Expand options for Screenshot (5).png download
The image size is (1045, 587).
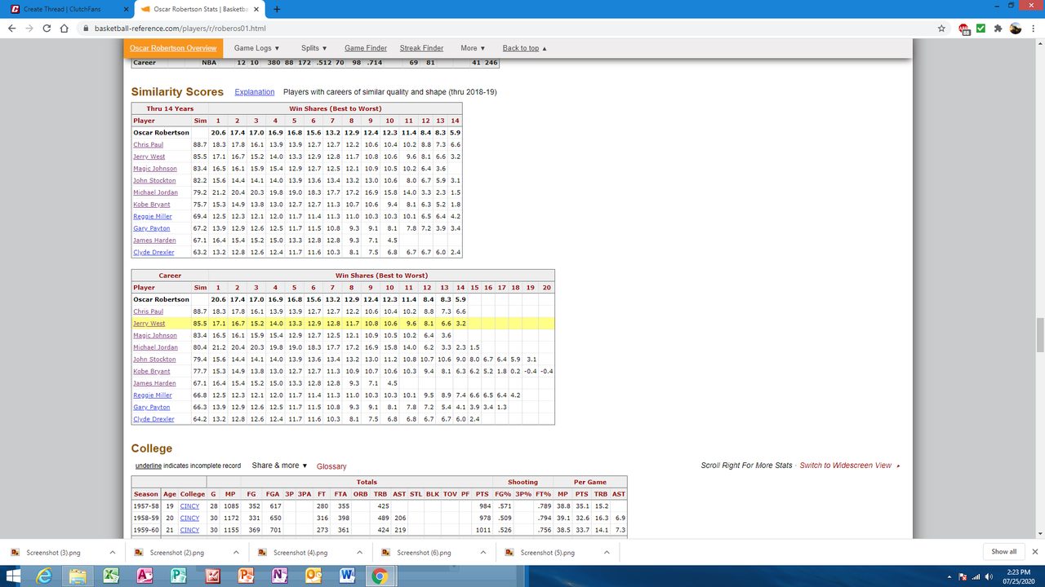607,552
